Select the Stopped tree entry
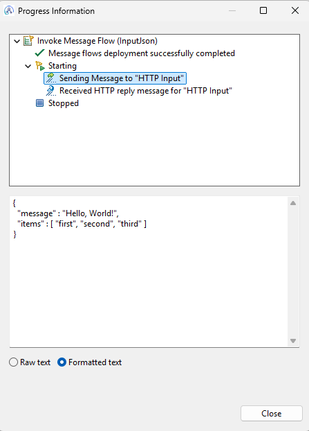 pyautogui.click(x=64, y=103)
